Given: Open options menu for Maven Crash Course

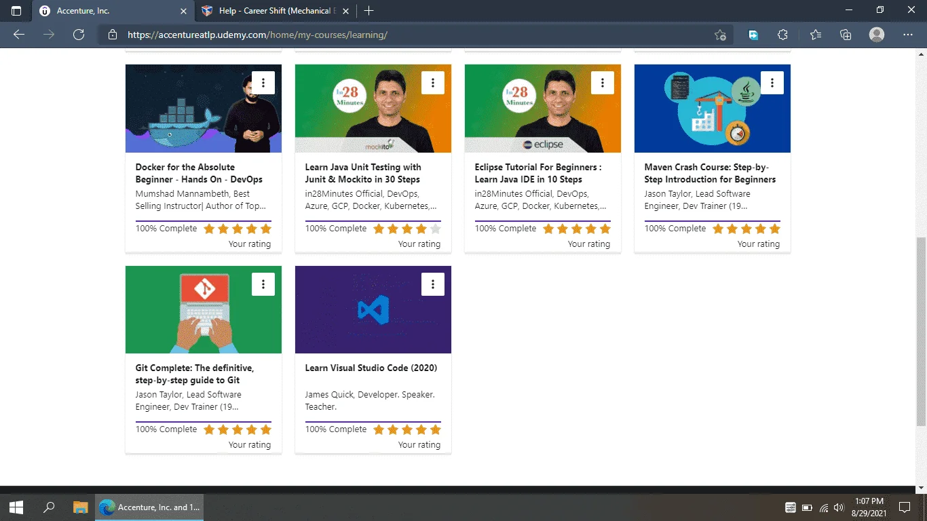Looking at the screenshot, I should [x=772, y=83].
